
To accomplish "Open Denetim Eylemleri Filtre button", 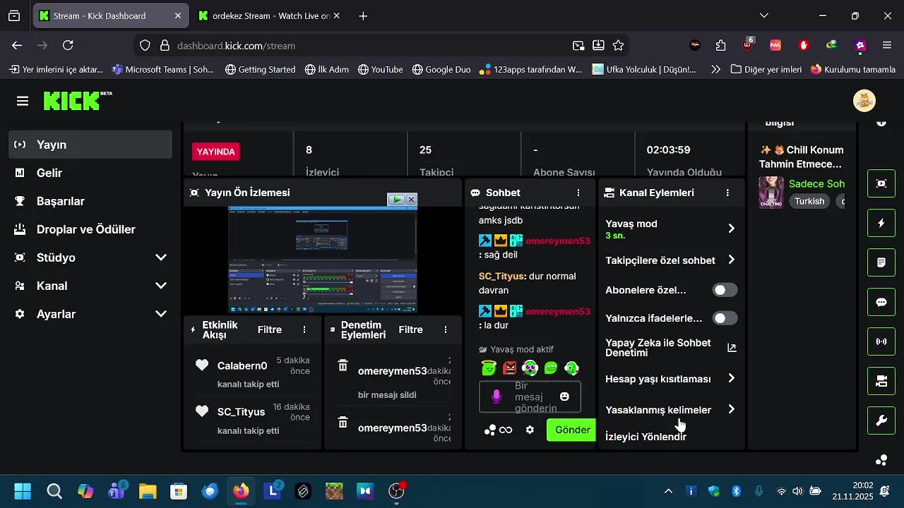I will 411,329.
